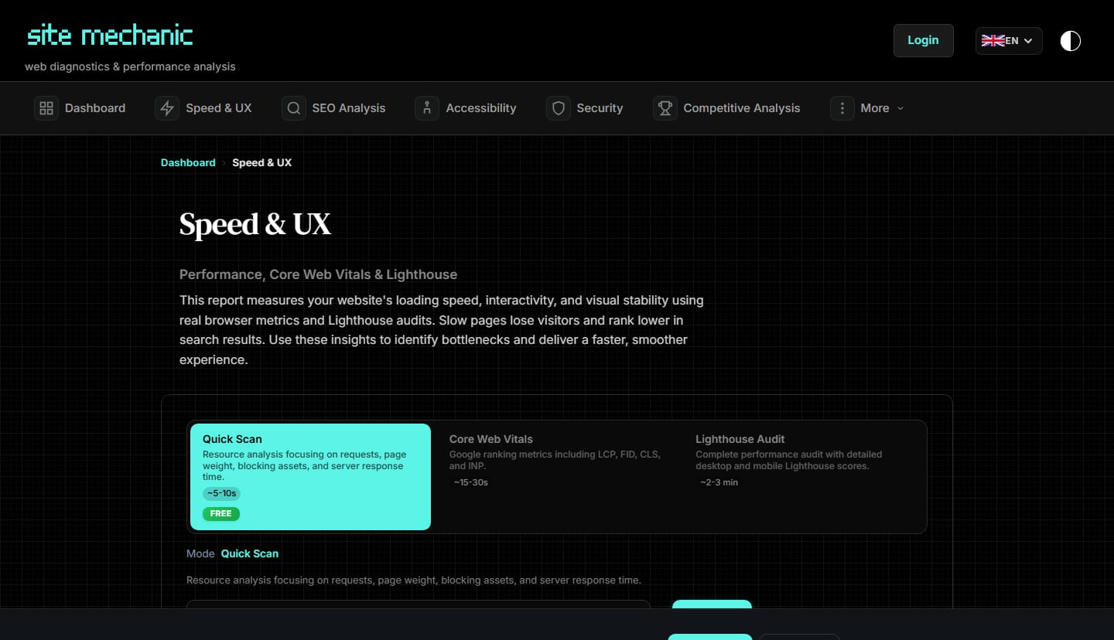Image resolution: width=1114 pixels, height=640 pixels.
Task: Click the ~5-10s duration badge
Action: pyautogui.click(x=221, y=493)
